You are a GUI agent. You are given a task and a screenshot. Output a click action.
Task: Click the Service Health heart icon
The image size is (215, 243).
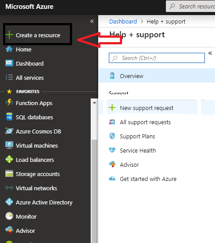112,150
